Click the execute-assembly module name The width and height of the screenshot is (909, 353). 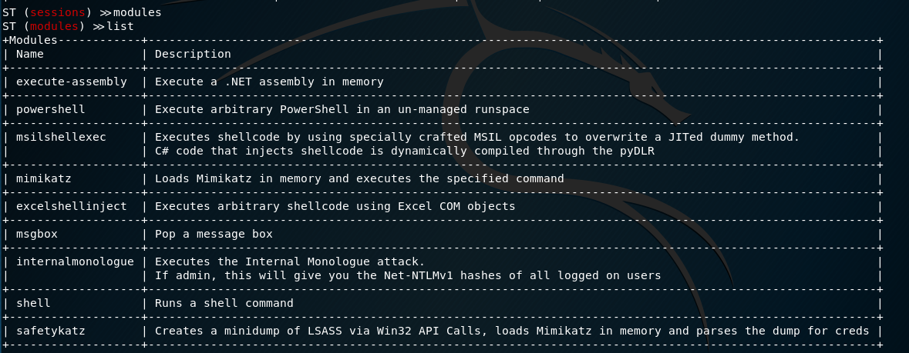72,82
